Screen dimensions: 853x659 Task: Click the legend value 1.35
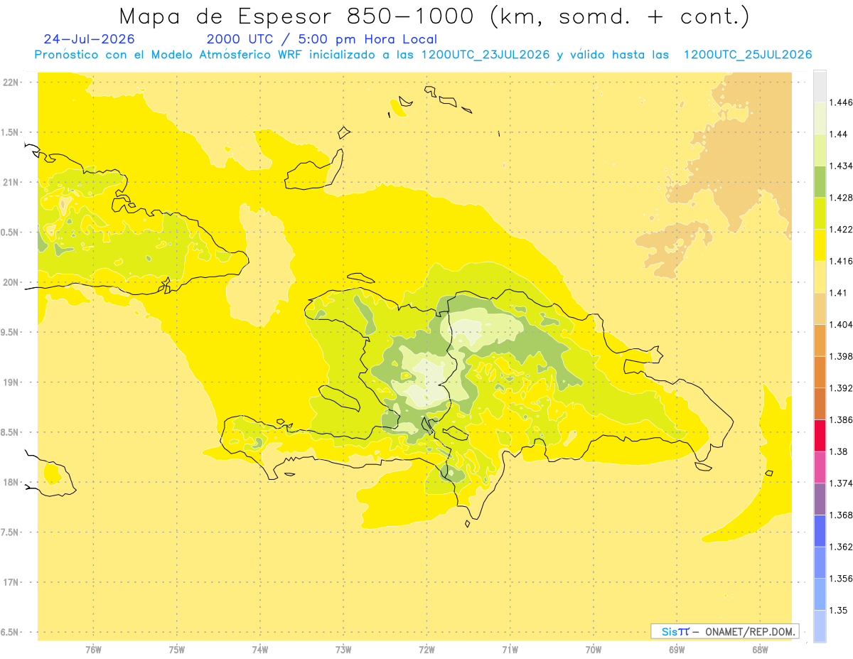coord(838,610)
